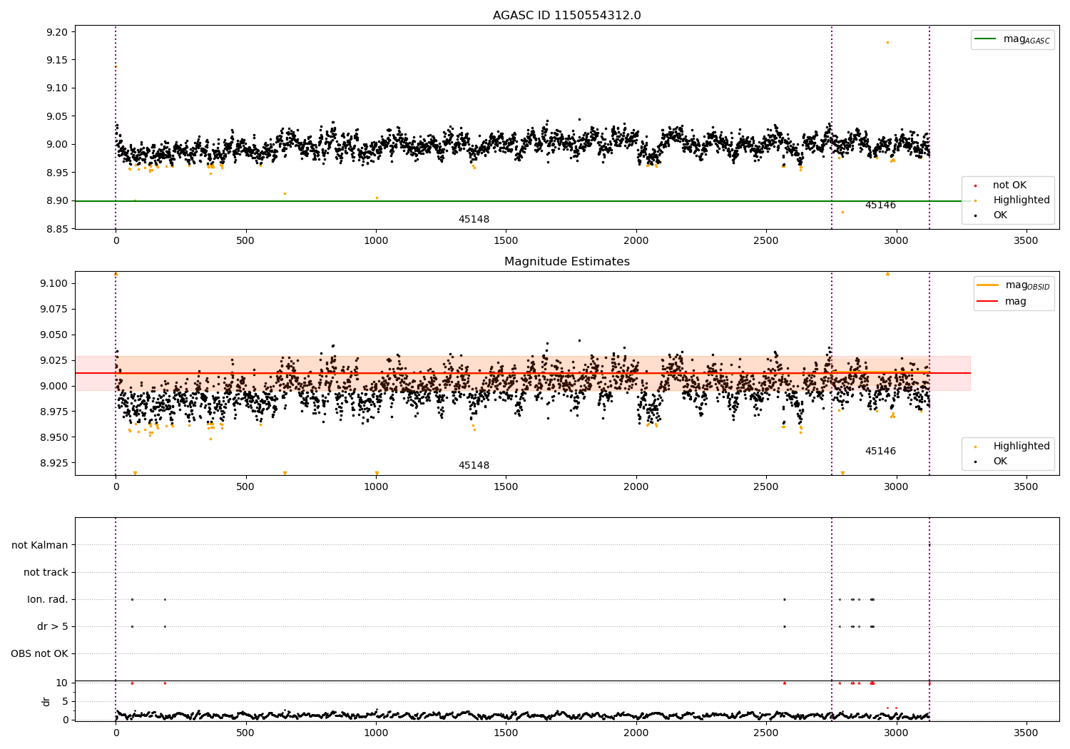Select the red 'mag' legend line sample

click(987, 301)
